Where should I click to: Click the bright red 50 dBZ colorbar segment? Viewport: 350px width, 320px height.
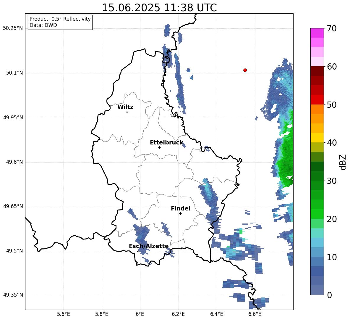tap(317, 100)
